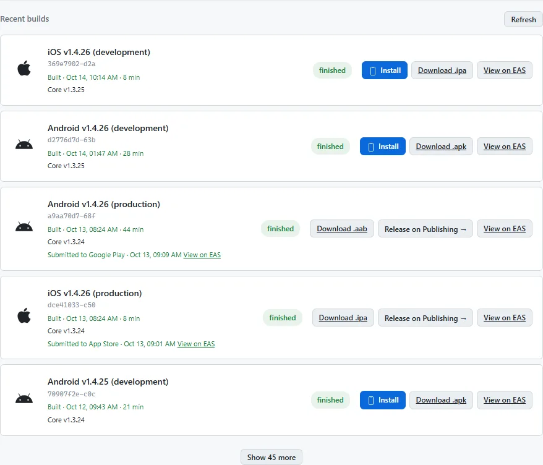
Task: Release iOS v1.4.26 production on Publishing
Action: tap(425, 318)
